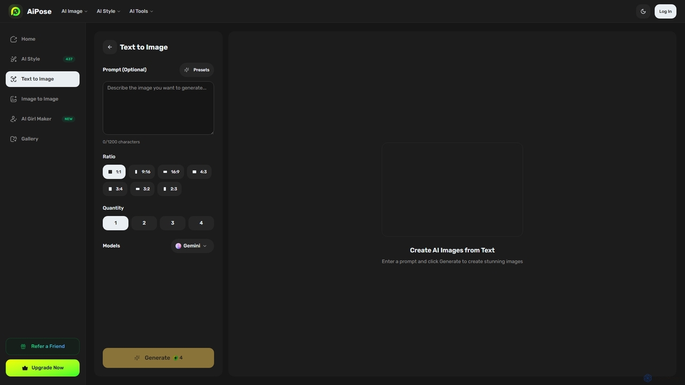The image size is (685, 385).
Task: Click the empty image preview placeholder
Action: [452, 190]
